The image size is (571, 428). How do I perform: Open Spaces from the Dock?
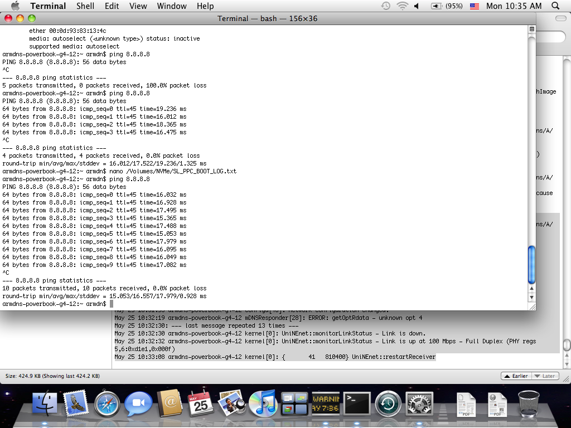coord(294,403)
